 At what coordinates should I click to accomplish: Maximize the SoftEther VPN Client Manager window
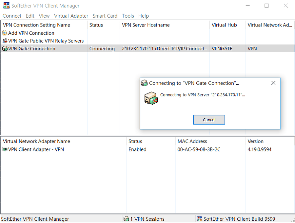(x=266, y=6)
